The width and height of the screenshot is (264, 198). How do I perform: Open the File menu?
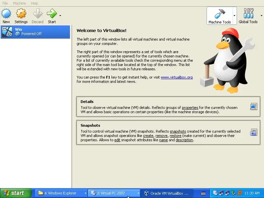tap(5, 3)
